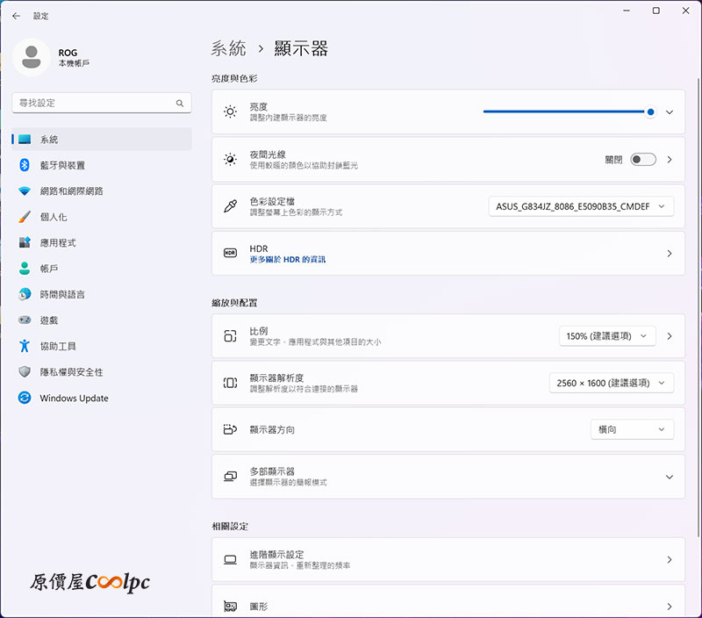Click the search magnifier icon
This screenshot has height=618, width=702.
tap(180, 104)
